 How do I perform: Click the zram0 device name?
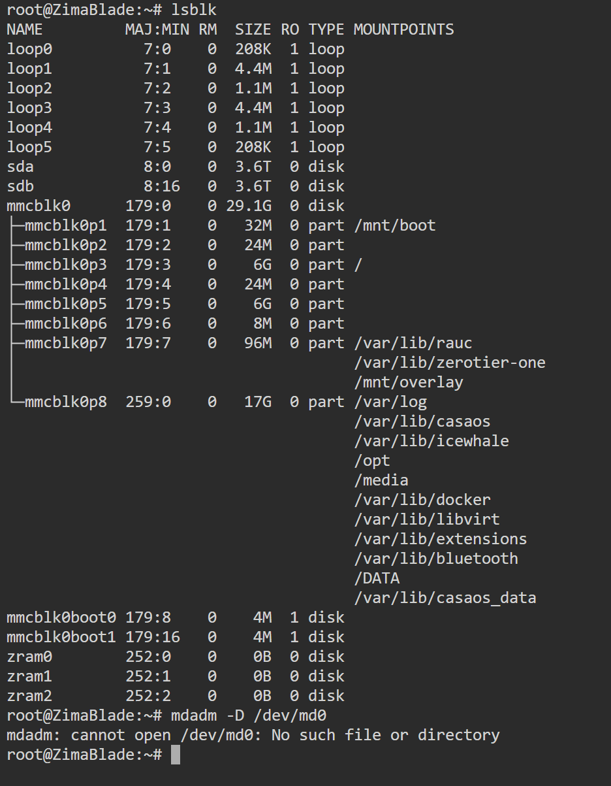tap(29, 657)
